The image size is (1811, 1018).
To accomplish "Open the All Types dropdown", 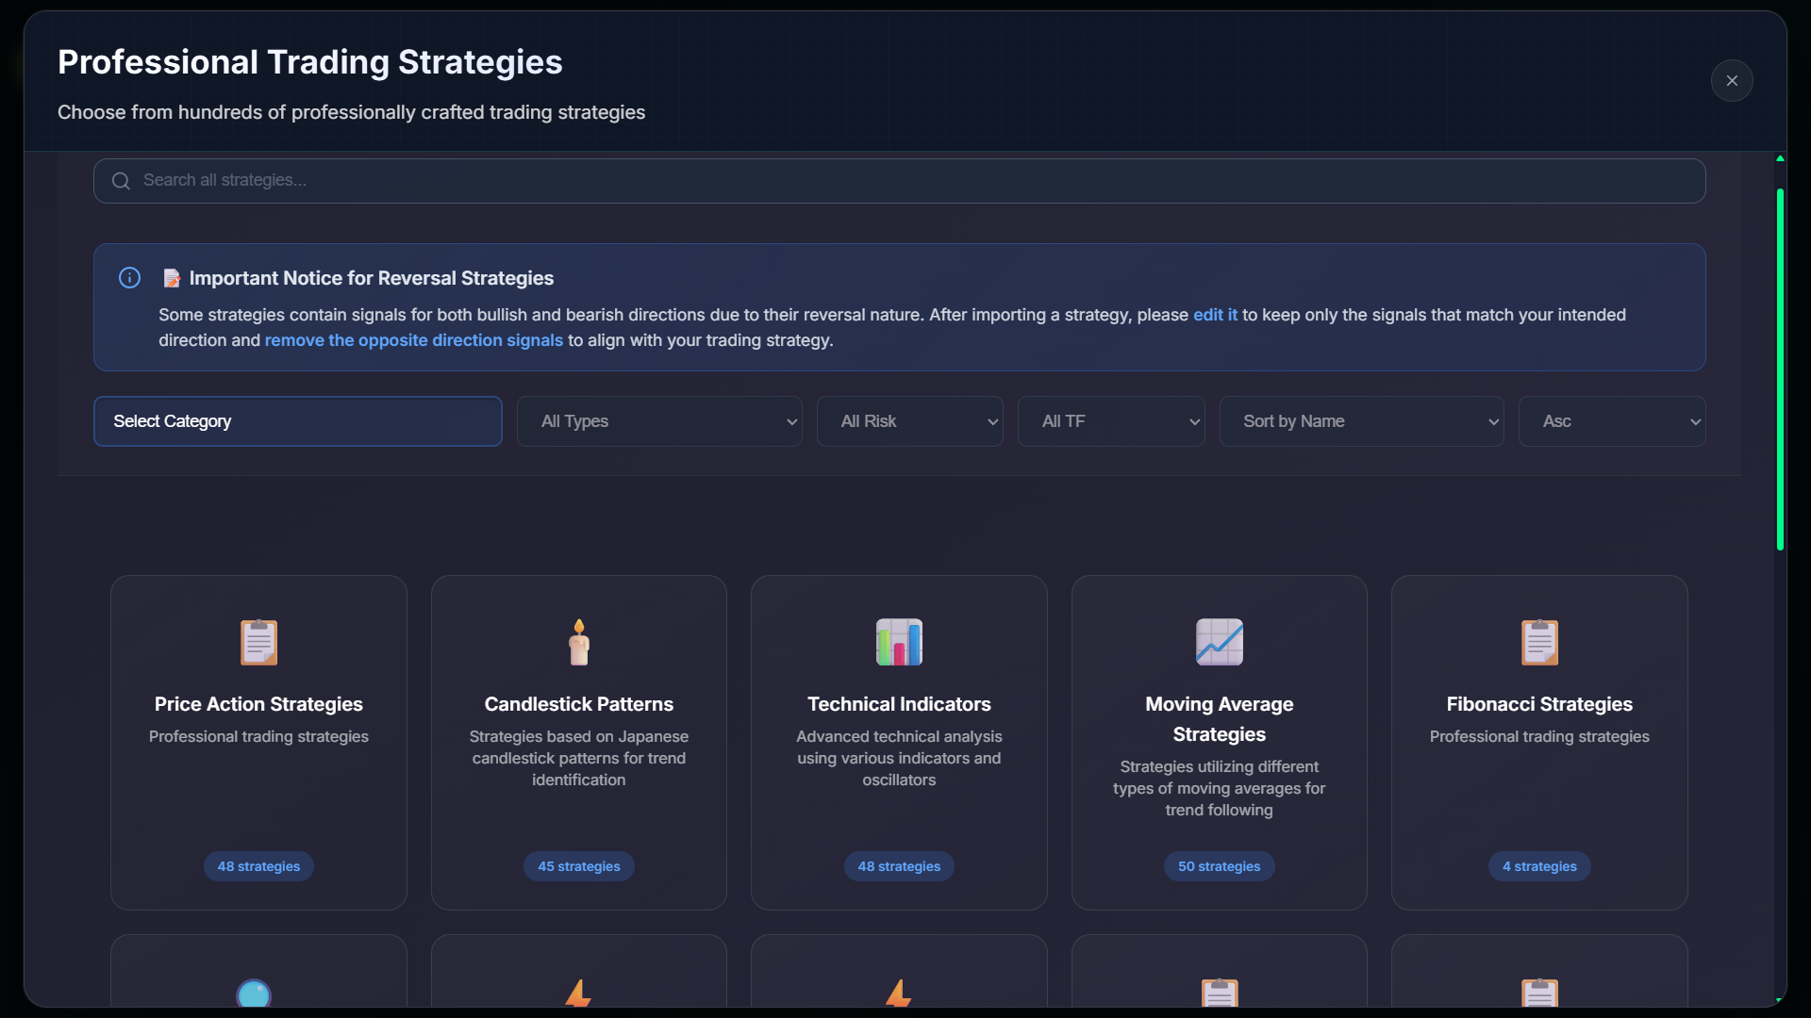I will (x=659, y=421).
